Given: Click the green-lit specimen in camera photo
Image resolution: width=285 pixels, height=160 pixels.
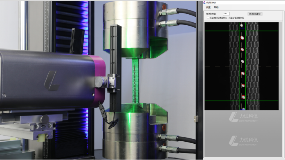Looking at the screenshot, I should click(x=135, y=81).
